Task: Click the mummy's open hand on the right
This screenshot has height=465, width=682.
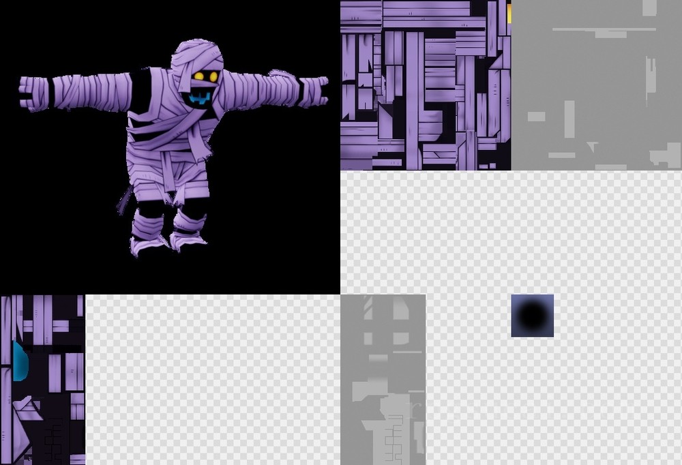Action: coord(312,89)
